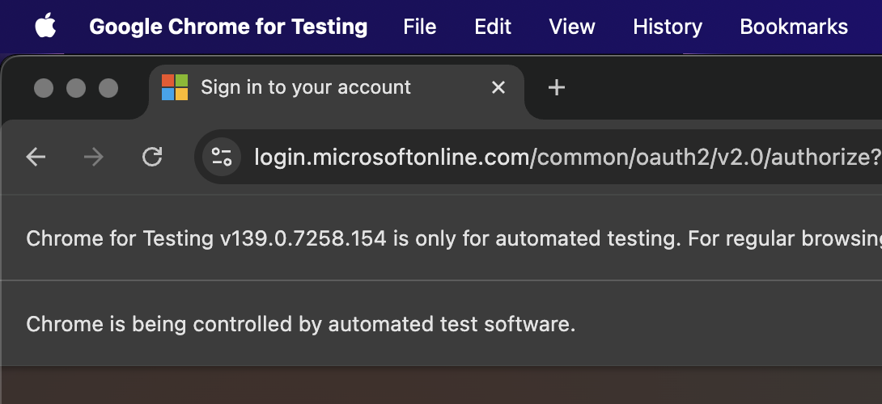Close the 'Sign in to your account' tab
Viewport: 882px width, 404px height.
[498, 87]
